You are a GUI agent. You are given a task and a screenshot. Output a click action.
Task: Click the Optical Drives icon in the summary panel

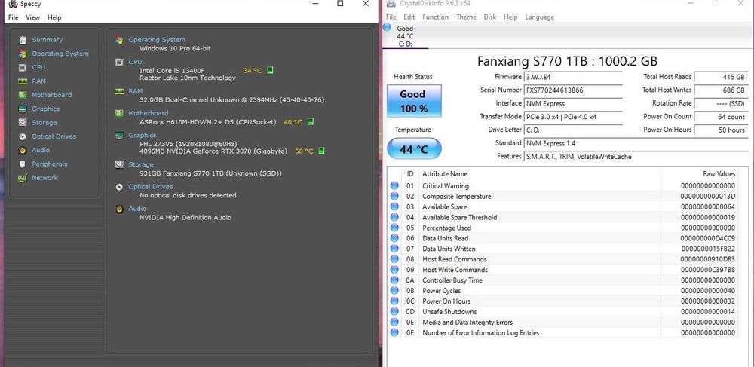pos(119,187)
